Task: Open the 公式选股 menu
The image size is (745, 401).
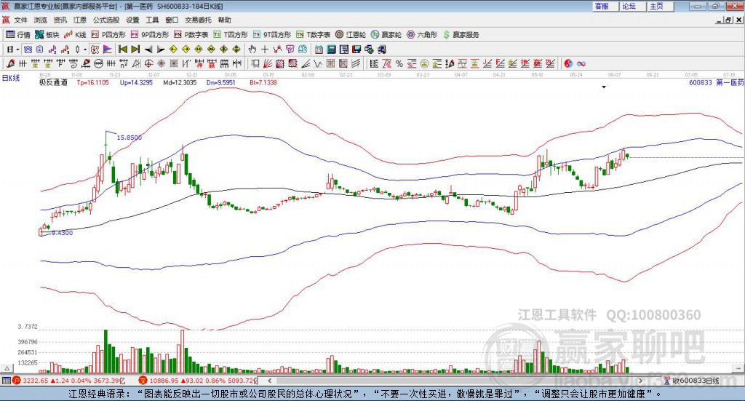Action: [x=106, y=20]
